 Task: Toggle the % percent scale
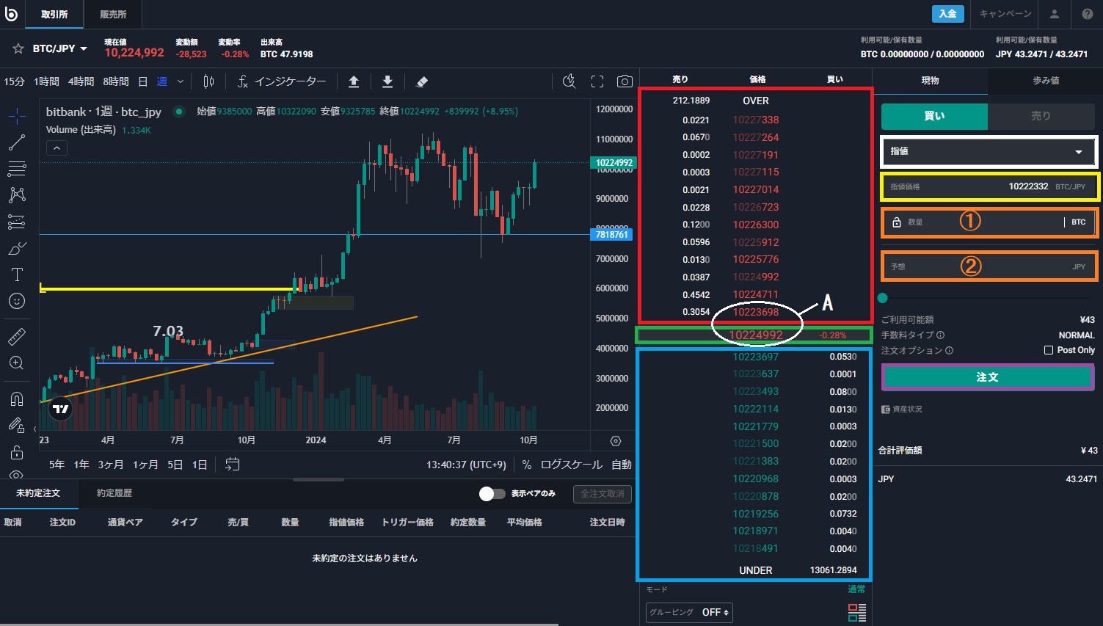tap(527, 465)
